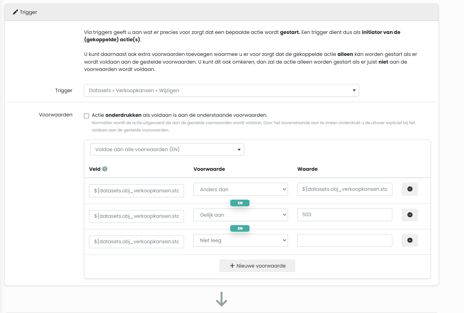Expand the 'Voldoe aan alle voorwaarden (EN)' dropdown
The width and height of the screenshot is (464, 313).
pos(167,150)
